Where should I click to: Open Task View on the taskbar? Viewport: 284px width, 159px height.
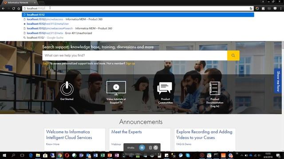pos(22,155)
